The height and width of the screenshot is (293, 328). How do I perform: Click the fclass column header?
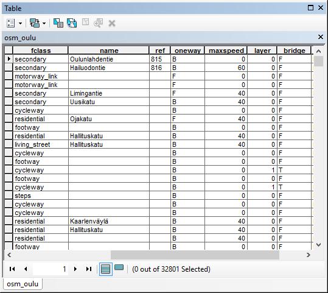[41, 51]
